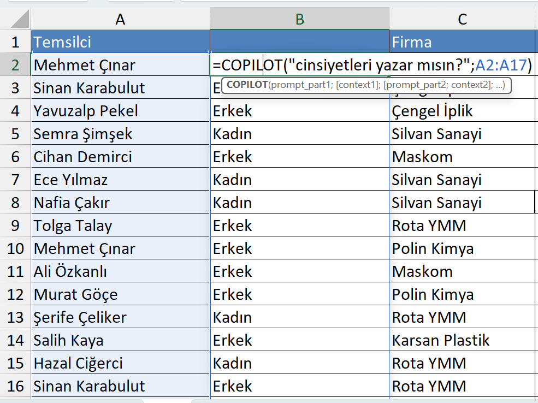Viewport: 538px width, 403px height.
Task: Click the Kadın cell next to Hazal Ciğerci
Action: click(299, 363)
